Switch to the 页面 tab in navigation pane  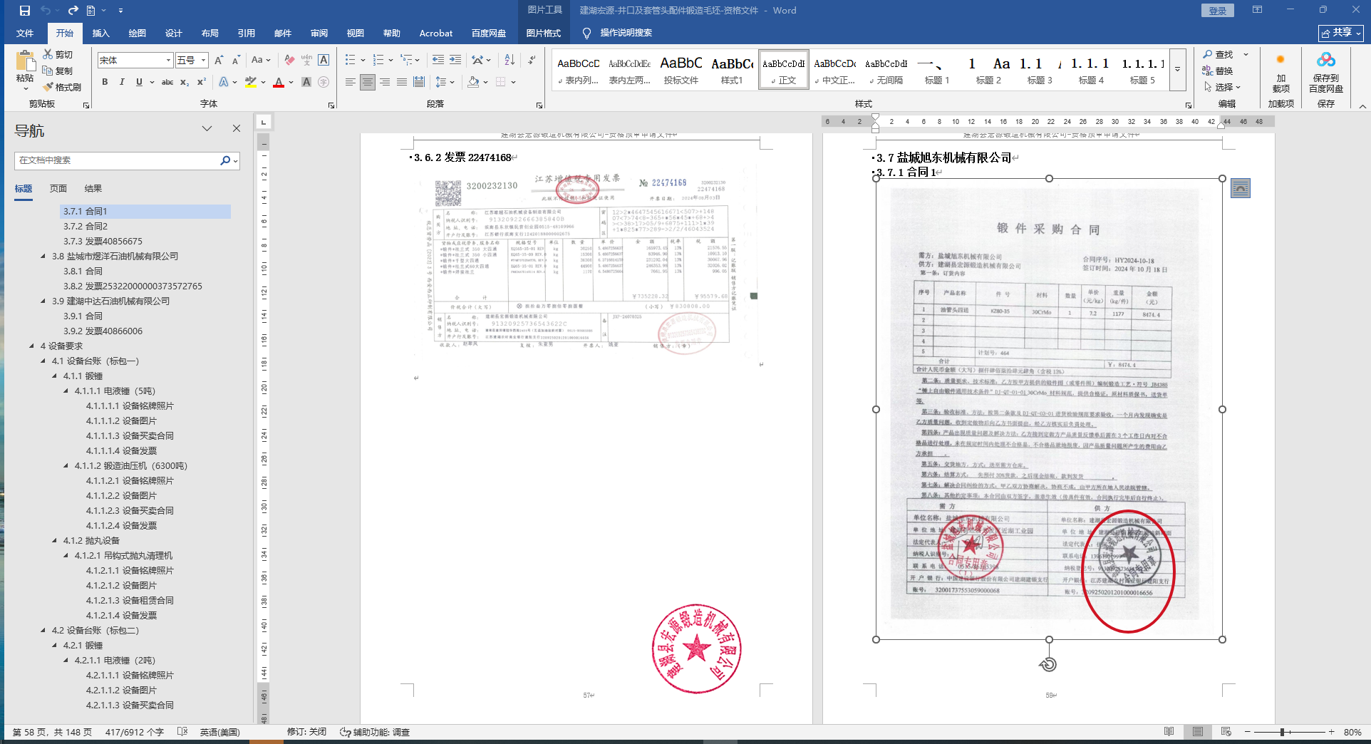58,189
